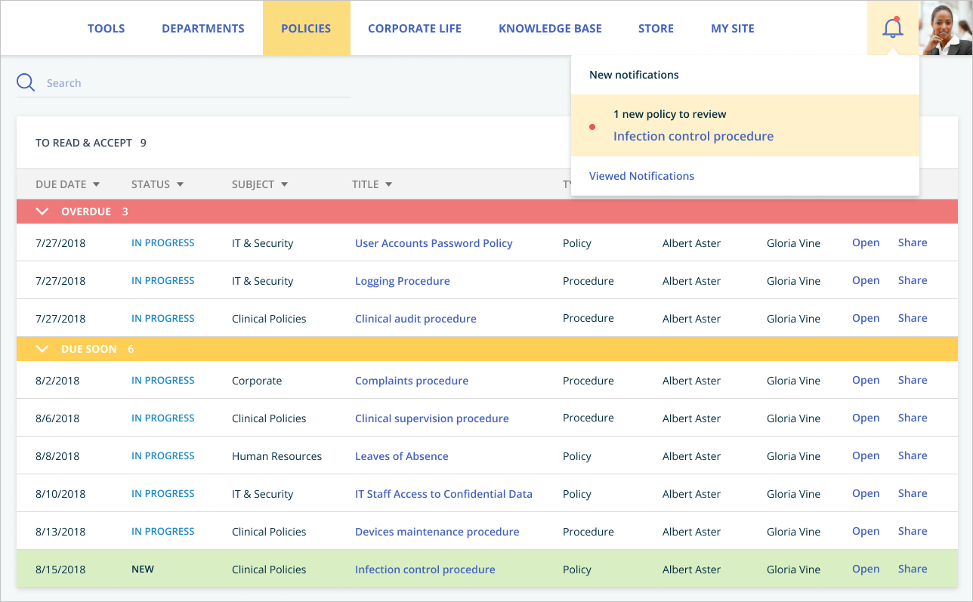Click the Subject column filter icon

click(284, 184)
